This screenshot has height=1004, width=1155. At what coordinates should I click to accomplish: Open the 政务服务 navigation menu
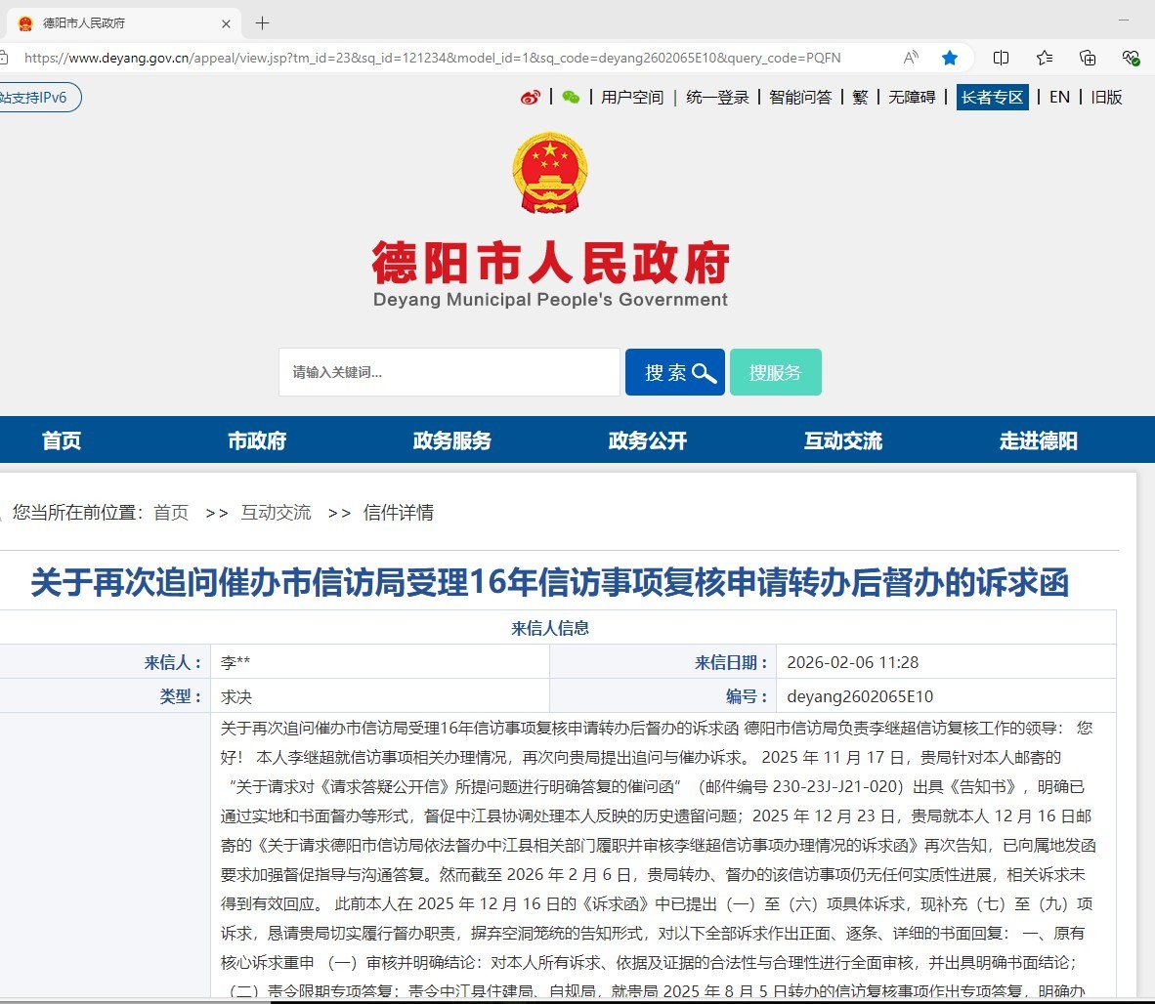452,440
